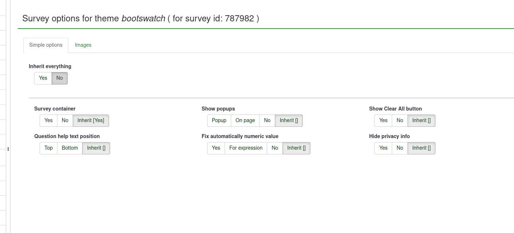Set Show Clear All button to Yes
The width and height of the screenshot is (514, 233).
click(383, 120)
